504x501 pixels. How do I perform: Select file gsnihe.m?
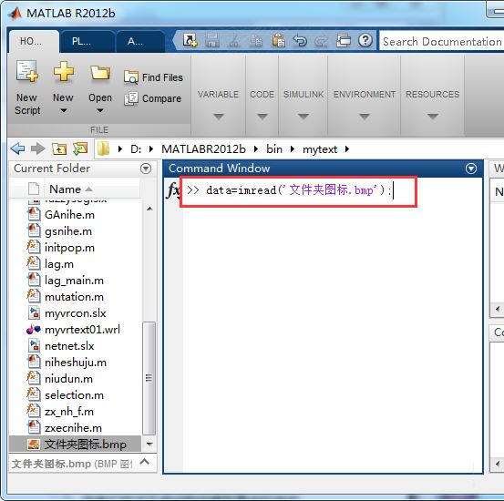[x=68, y=231]
